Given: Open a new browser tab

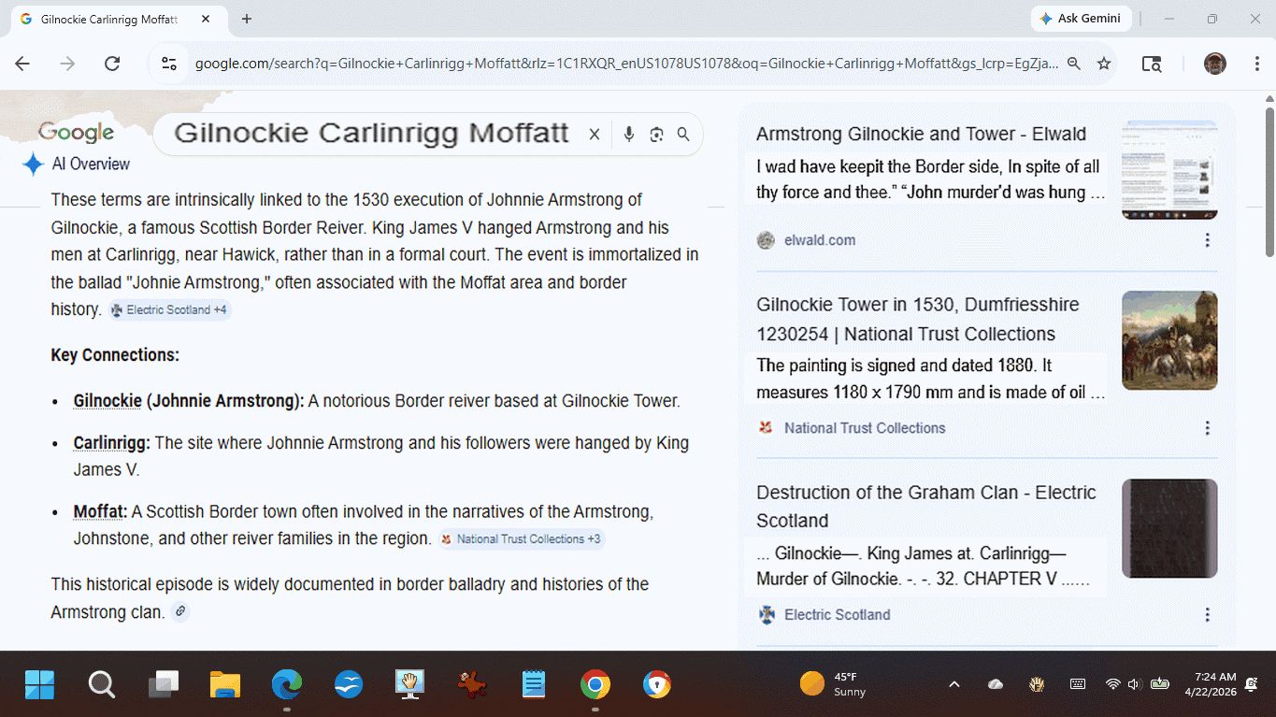Looking at the screenshot, I should point(247,19).
